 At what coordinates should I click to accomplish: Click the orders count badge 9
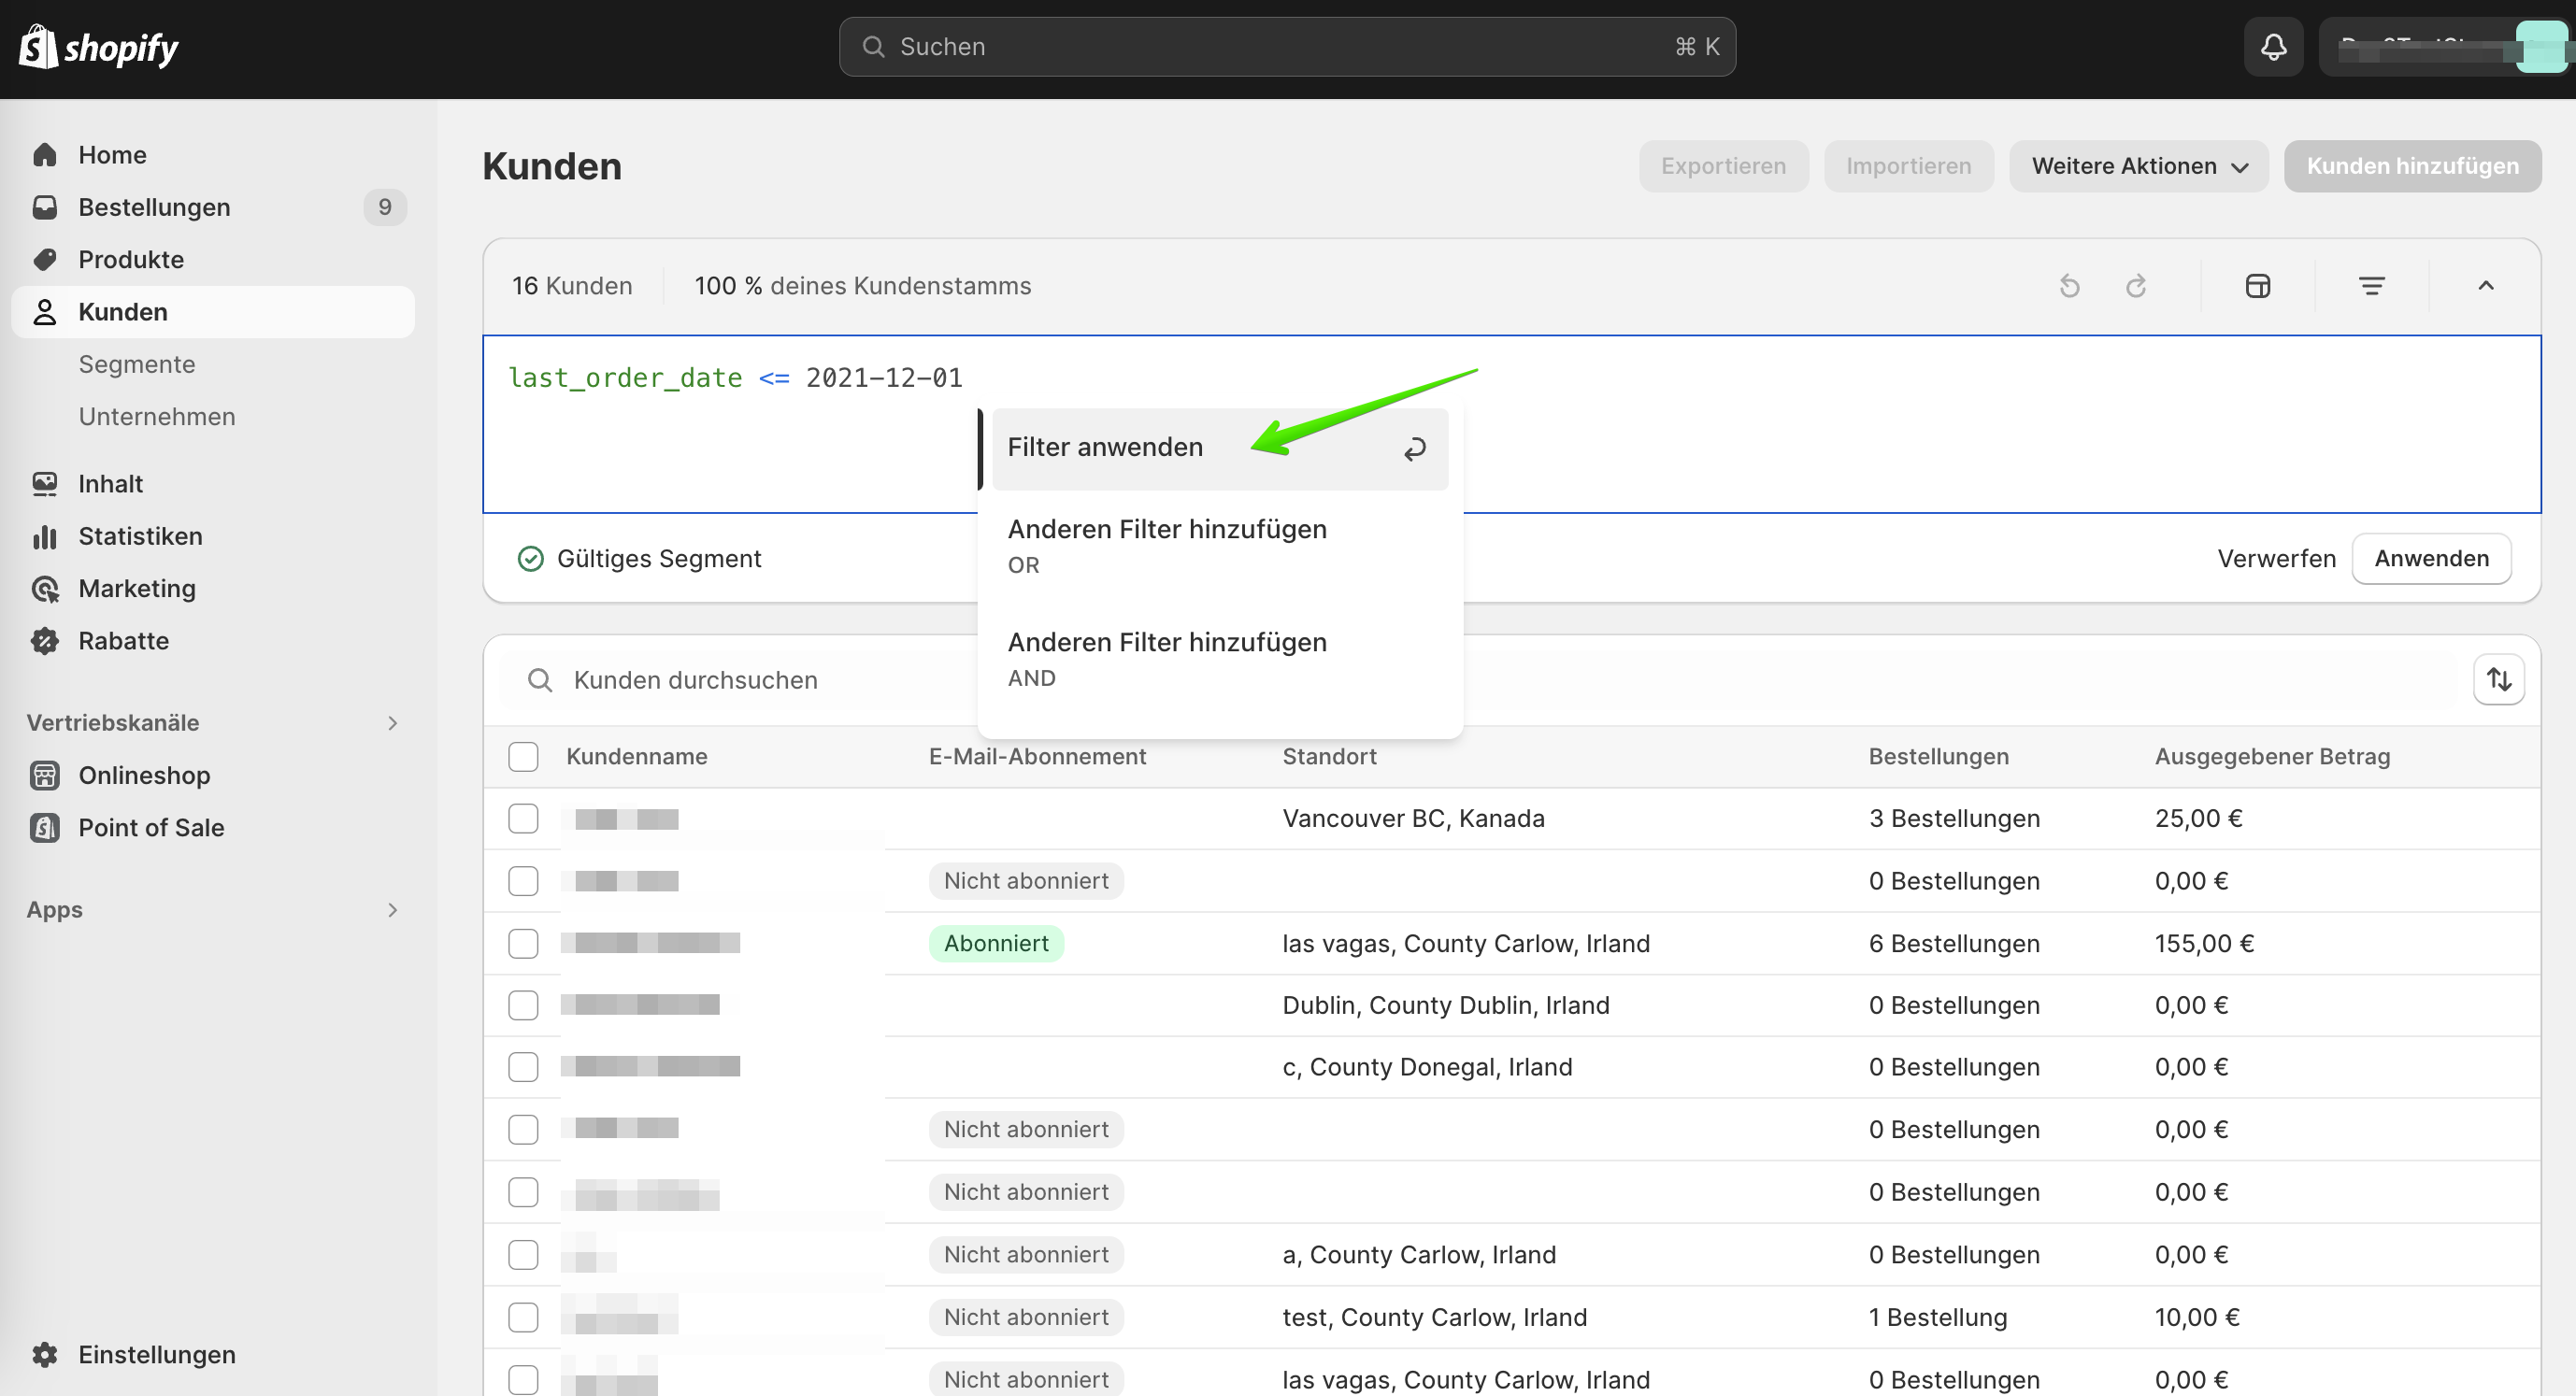[385, 207]
